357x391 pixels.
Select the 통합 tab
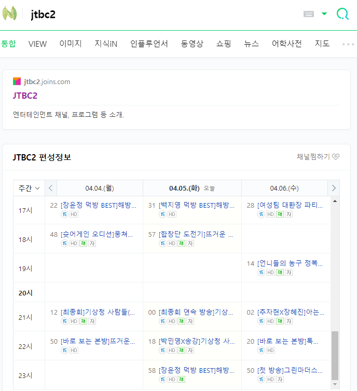click(x=8, y=44)
